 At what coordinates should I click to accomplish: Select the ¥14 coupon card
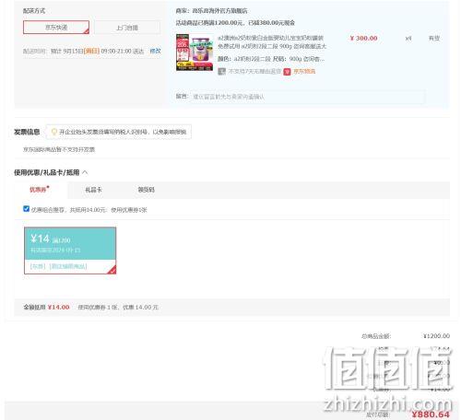[x=70, y=251]
